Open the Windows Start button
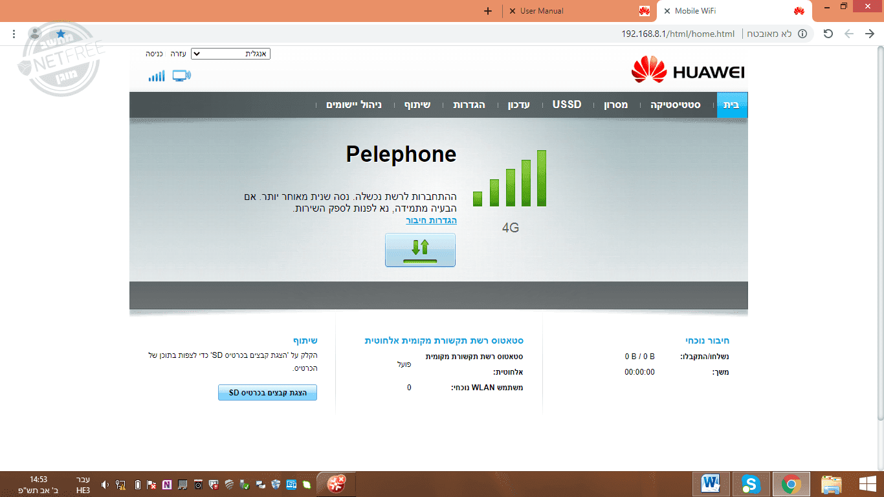 [867, 484]
